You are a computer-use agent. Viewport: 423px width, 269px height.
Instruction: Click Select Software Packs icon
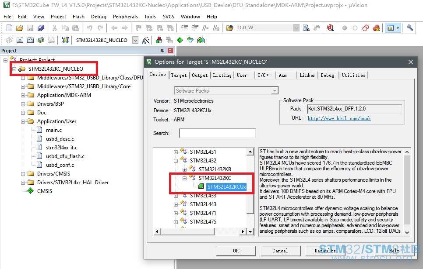click(x=190, y=40)
